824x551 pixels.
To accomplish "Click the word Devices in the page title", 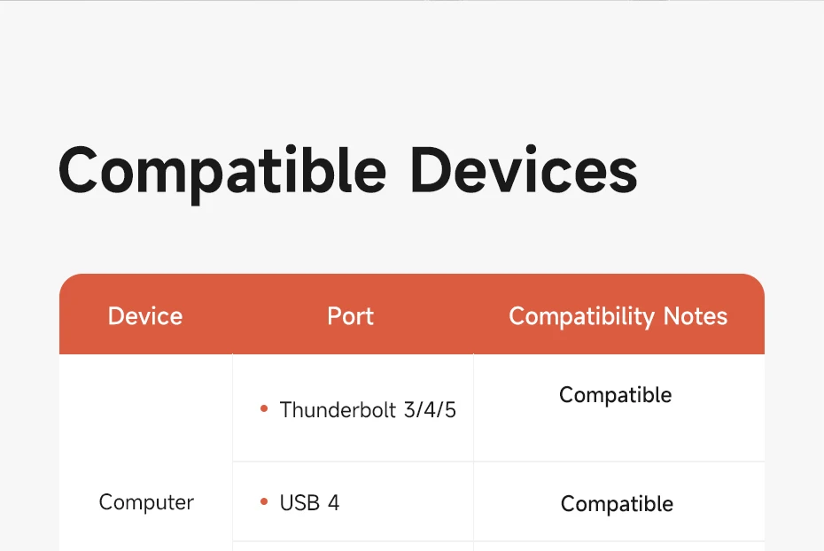I will [x=524, y=170].
